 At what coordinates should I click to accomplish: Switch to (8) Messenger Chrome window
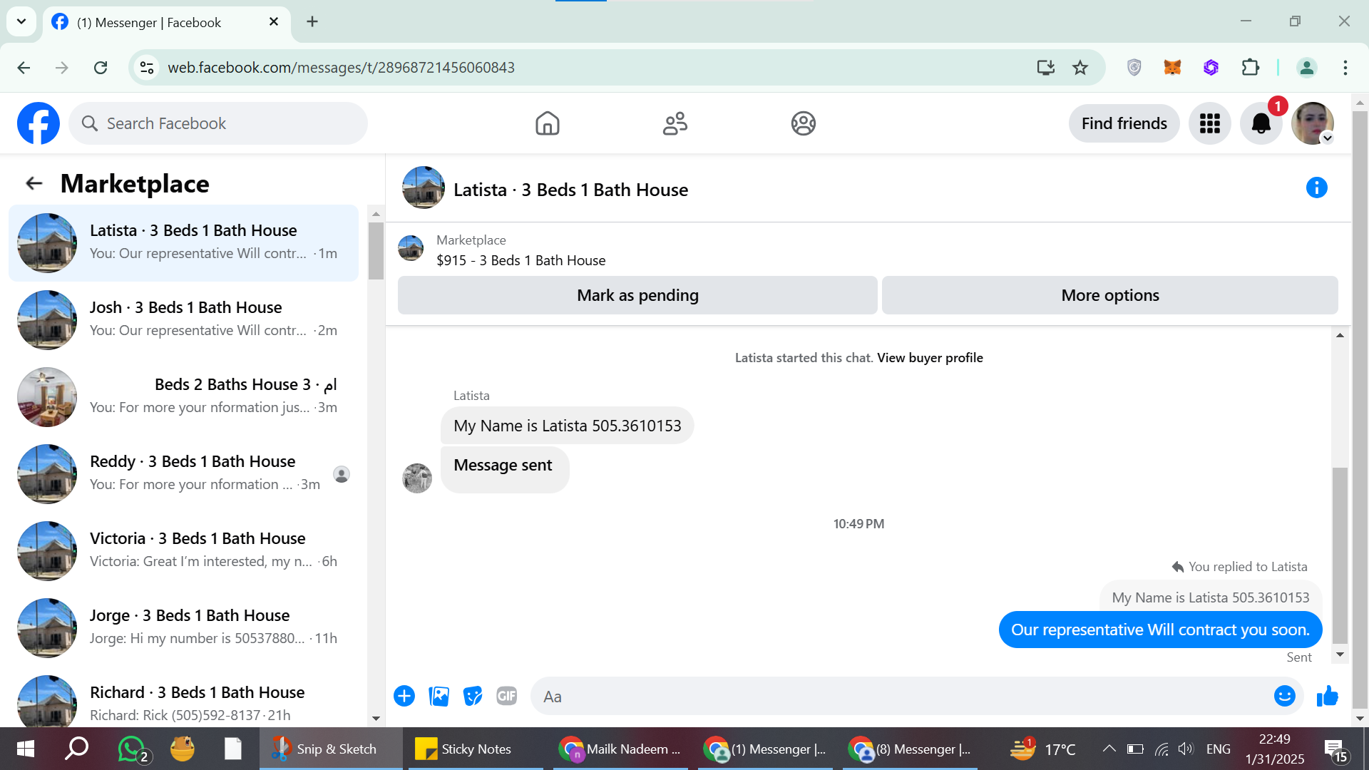[x=910, y=749]
